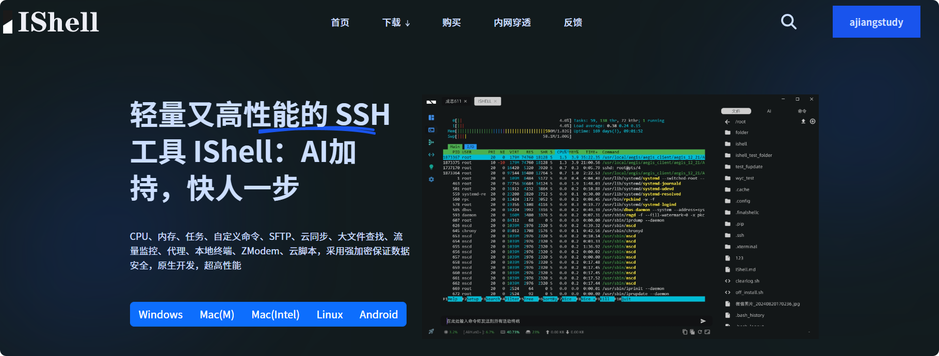Click the ajiangstudy account button
The width and height of the screenshot is (939, 356).
click(x=876, y=22)
